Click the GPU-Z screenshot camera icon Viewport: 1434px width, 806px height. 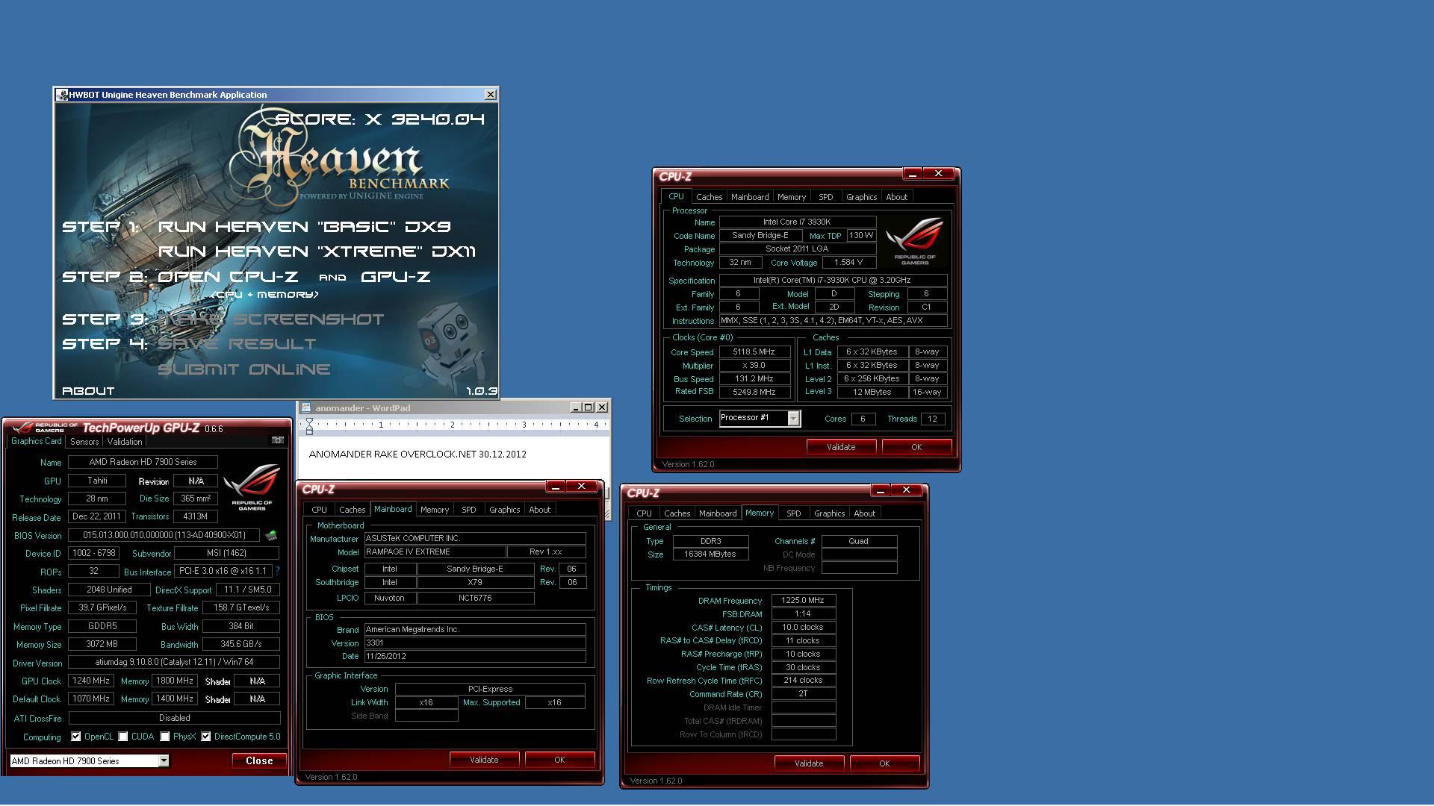pyautogui.click(x=277, y=440)
